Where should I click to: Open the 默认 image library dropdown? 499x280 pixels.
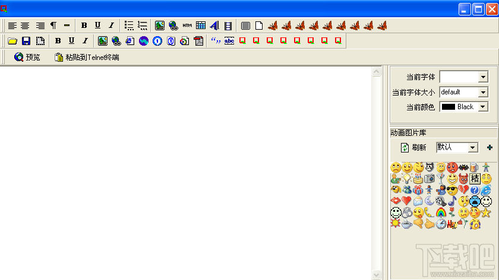(x=473, y=148)
